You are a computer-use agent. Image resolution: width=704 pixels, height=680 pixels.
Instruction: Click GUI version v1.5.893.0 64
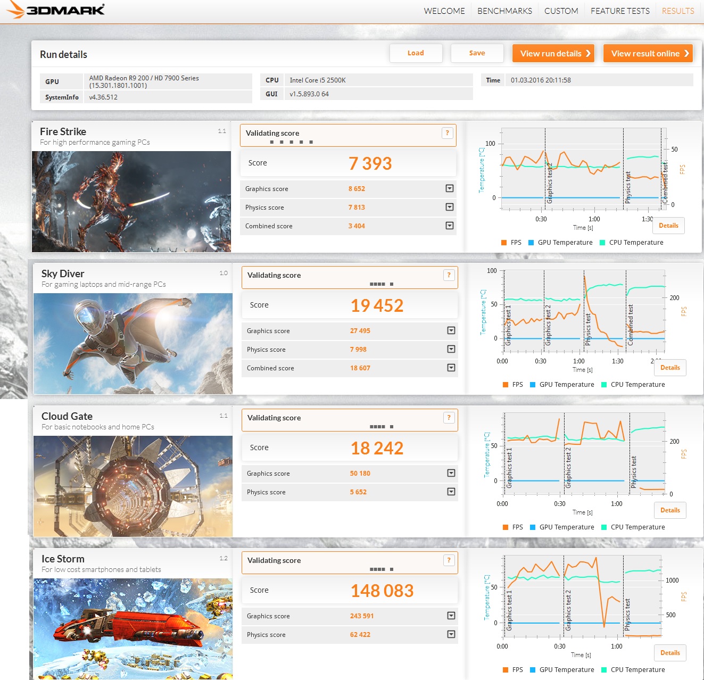pos(309,94)
